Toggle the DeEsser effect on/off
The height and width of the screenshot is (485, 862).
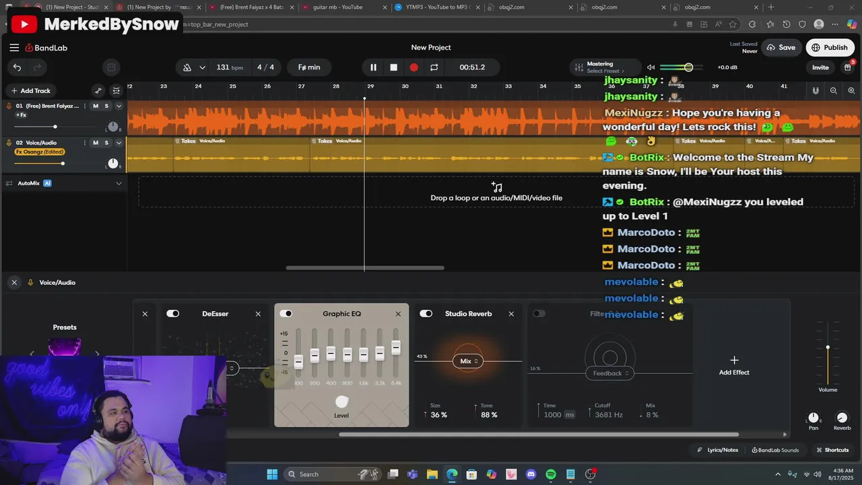pos(173,314)
